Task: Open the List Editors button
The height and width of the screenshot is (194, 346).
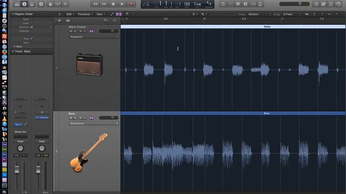Action: click(316, 4)
